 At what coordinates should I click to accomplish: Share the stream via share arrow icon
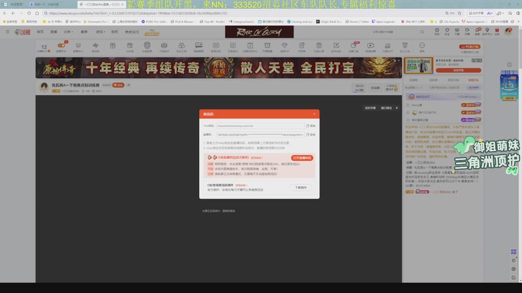[x=129, y=85]
